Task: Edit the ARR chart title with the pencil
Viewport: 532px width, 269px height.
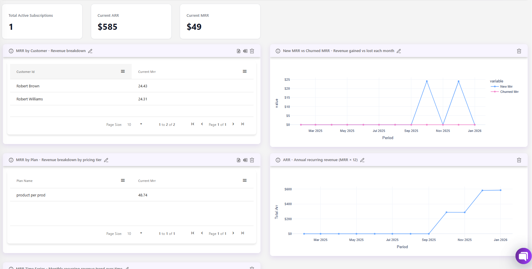Action: tap(362, 160)
